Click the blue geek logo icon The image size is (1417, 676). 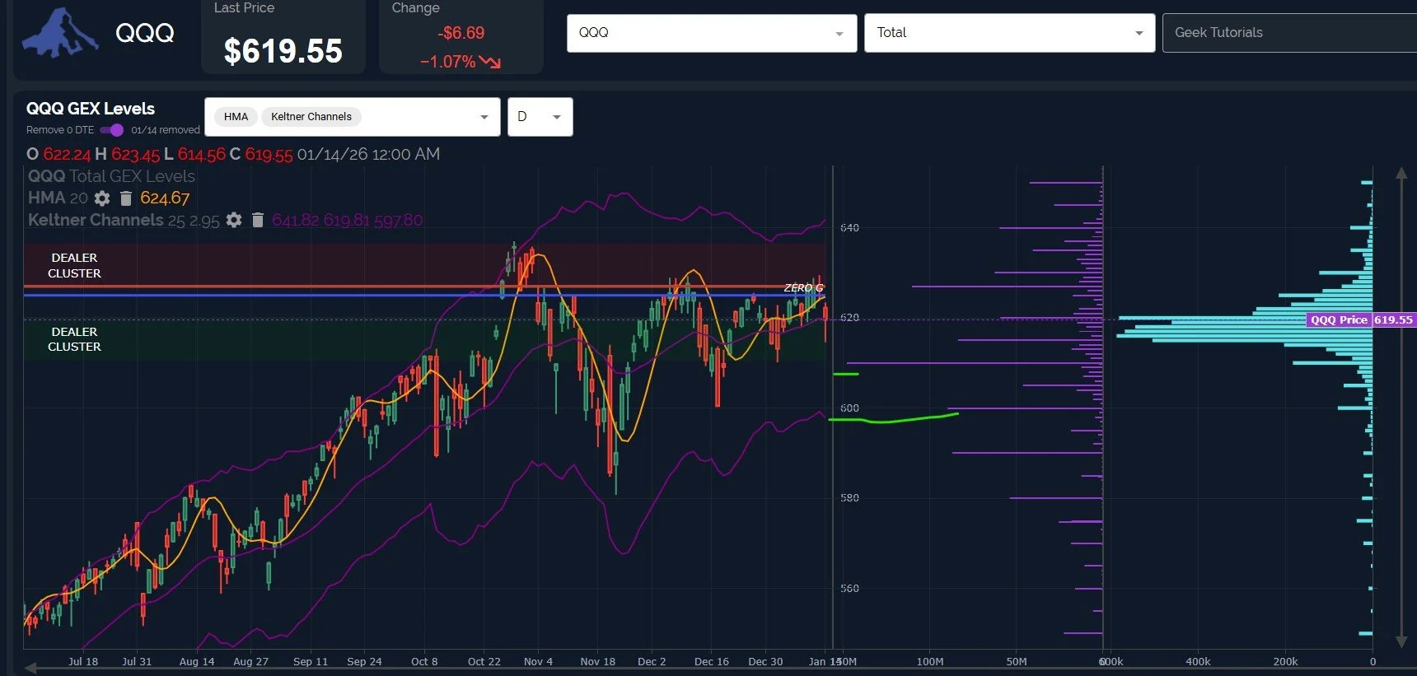[x=60, y=33]
